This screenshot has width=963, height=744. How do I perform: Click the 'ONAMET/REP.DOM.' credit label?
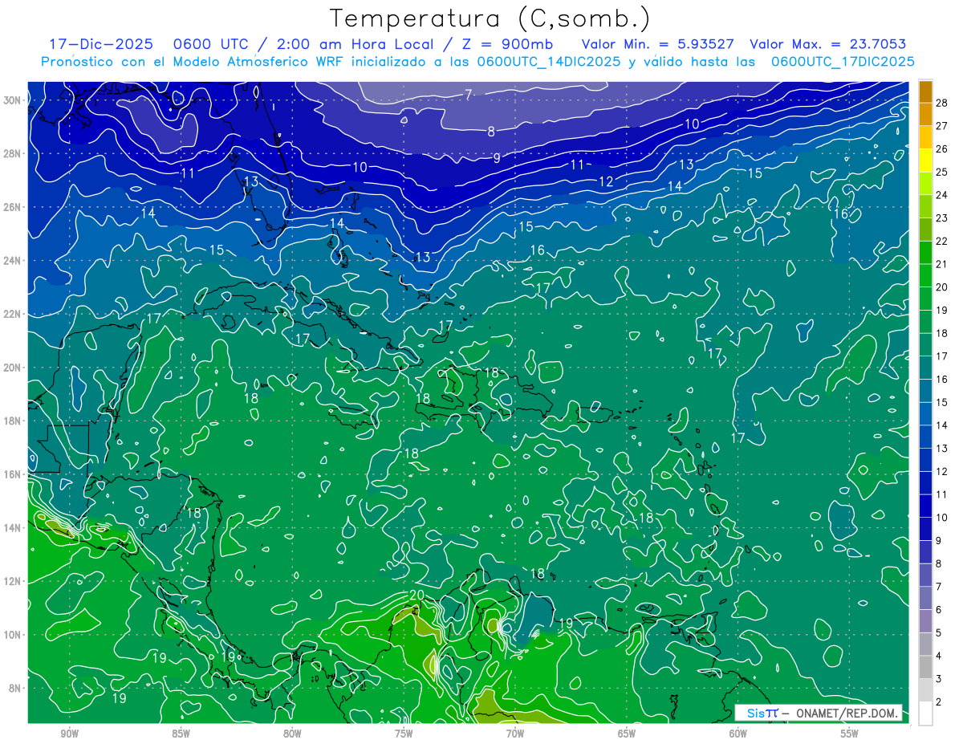(x=846, y=713)
